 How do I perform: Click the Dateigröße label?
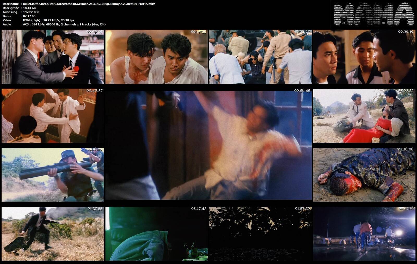pyautogui.click(x=11, y=8)
